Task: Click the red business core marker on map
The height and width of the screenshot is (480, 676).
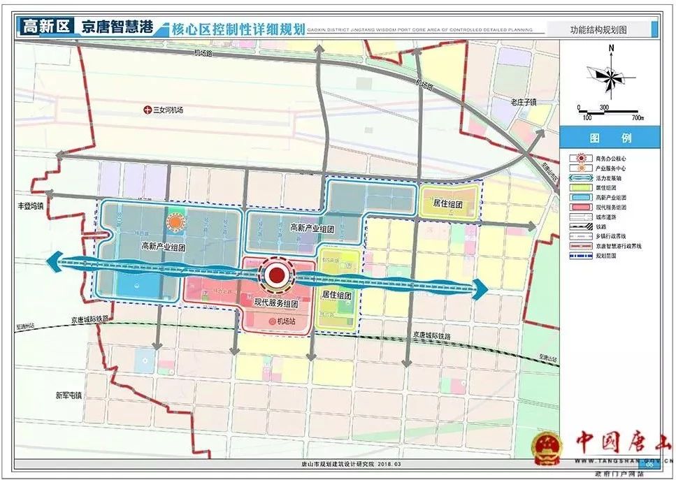Action: pyautogui.click(x=277, y=275)
